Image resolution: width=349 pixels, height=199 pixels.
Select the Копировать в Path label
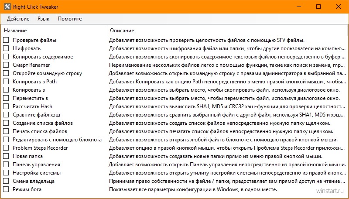34,82
